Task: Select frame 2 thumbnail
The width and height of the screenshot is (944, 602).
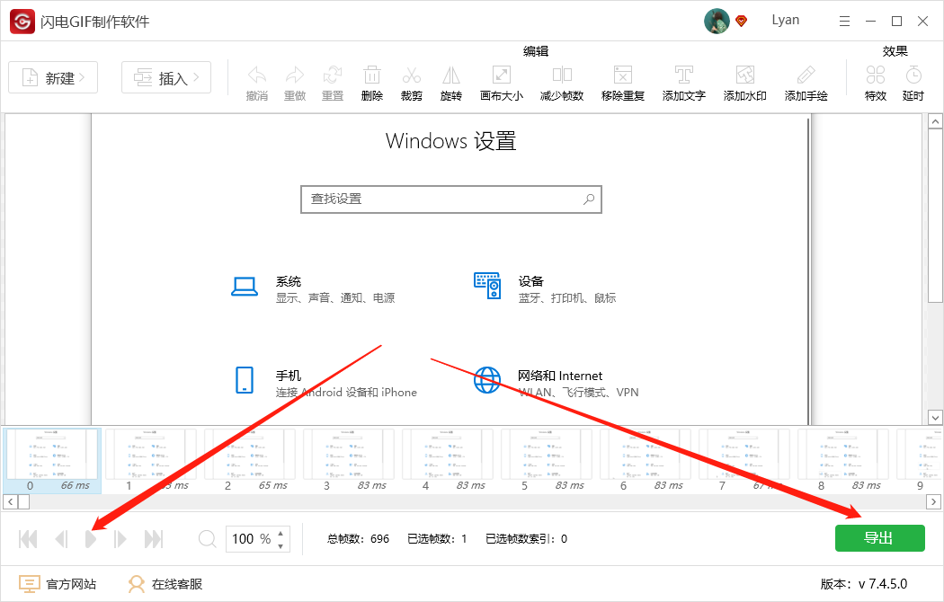Action: pos(249,461)
